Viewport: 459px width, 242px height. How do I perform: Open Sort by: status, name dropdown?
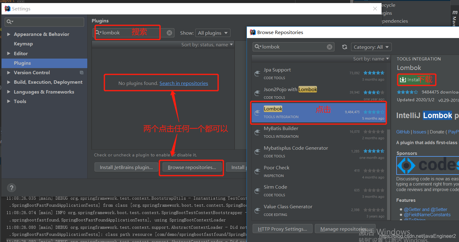coord(207,45)
